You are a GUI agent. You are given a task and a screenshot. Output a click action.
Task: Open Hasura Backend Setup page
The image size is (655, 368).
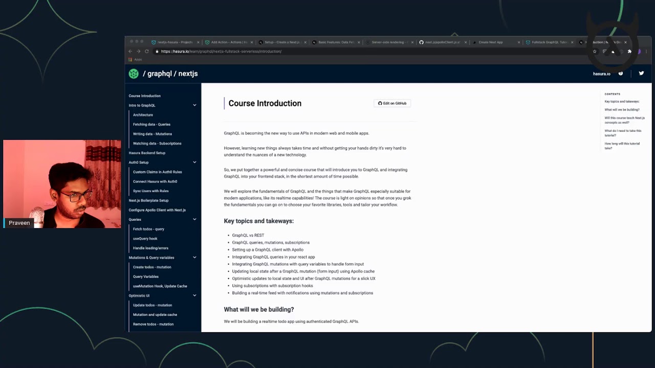pos(147,153)
